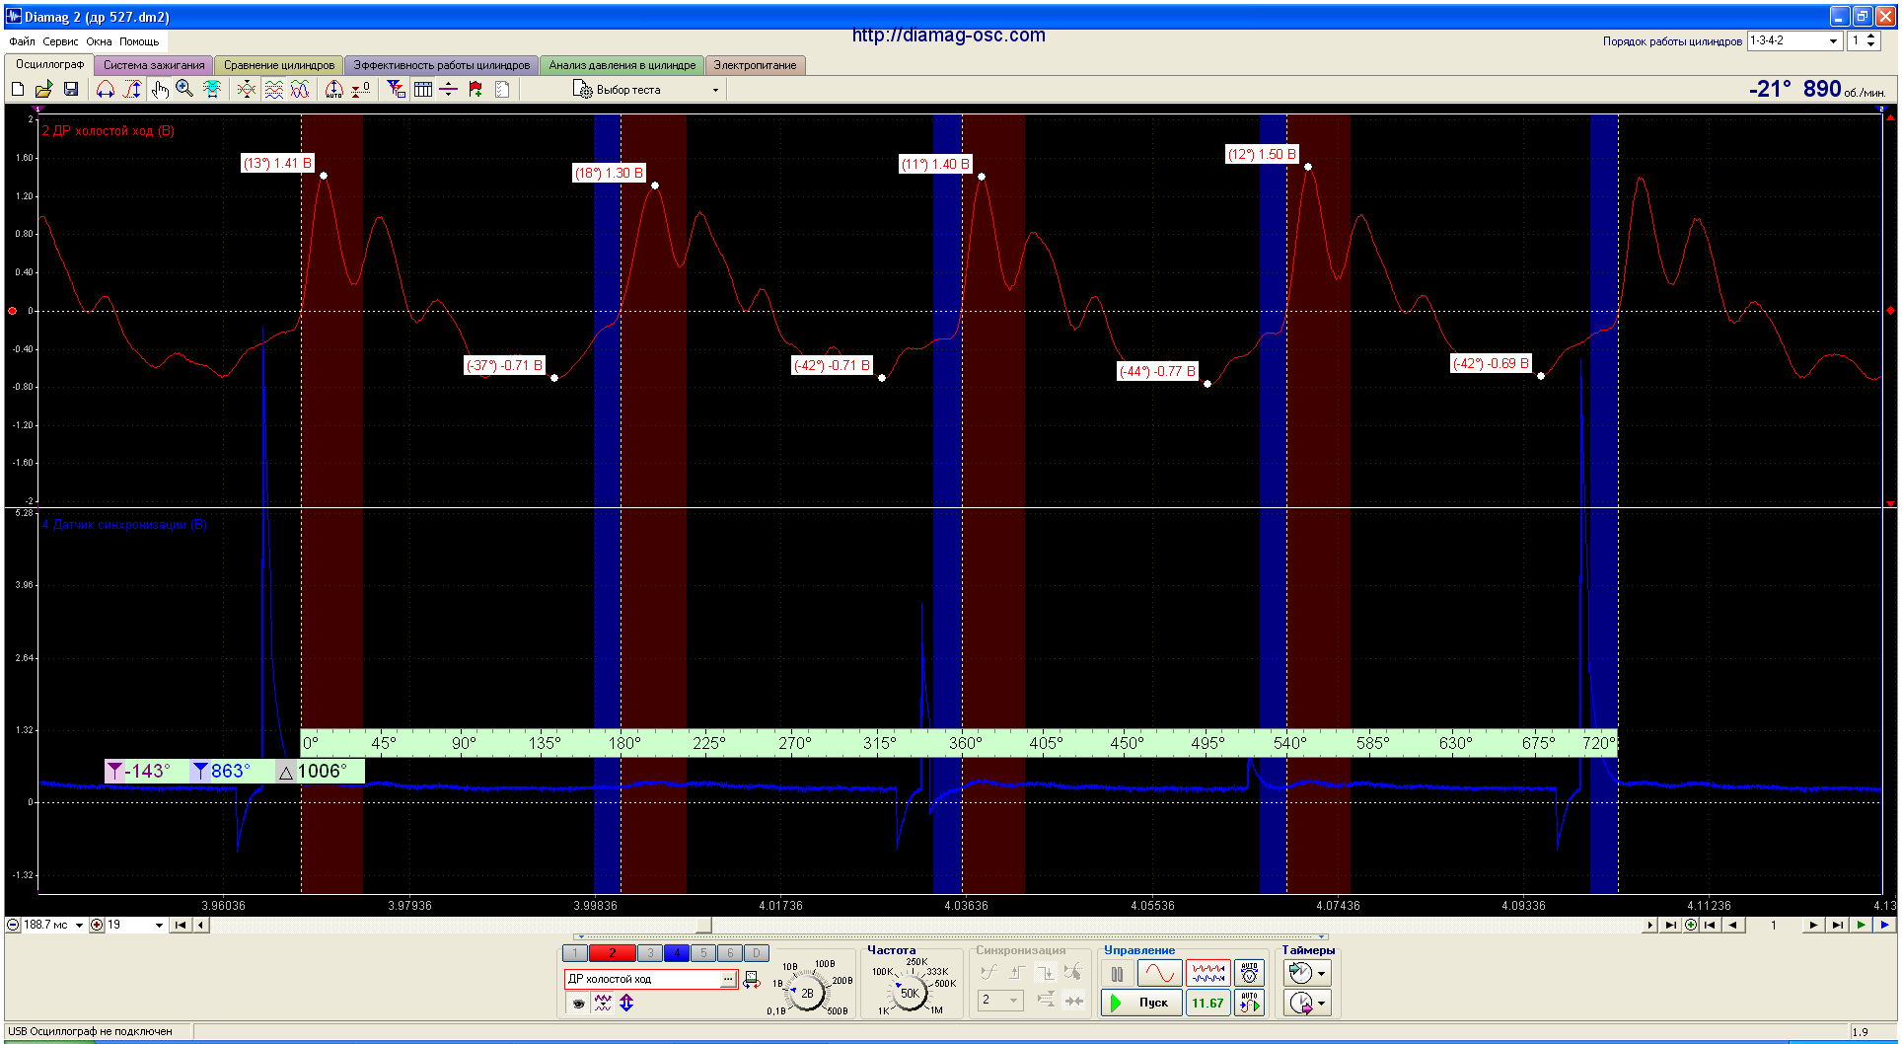Toggle channel 5 button
Viewport: 1902px width, 1044px height.
(703, 953)
